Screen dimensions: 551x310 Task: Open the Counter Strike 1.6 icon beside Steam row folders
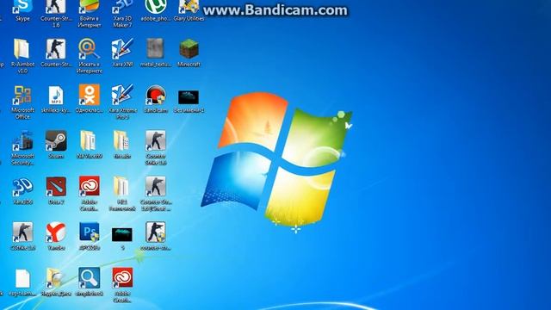tap(155, 147)
